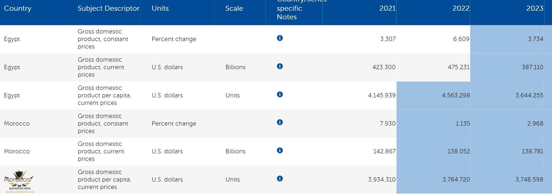
Task: Sort by the Country column header
Action: 18,9
